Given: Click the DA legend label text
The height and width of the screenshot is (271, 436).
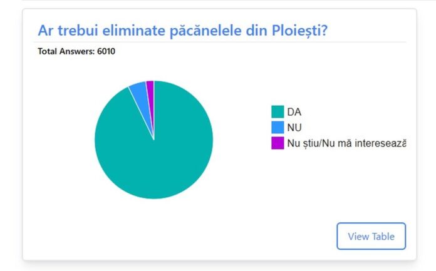Looking at the screenshot, I should [294, 112].
